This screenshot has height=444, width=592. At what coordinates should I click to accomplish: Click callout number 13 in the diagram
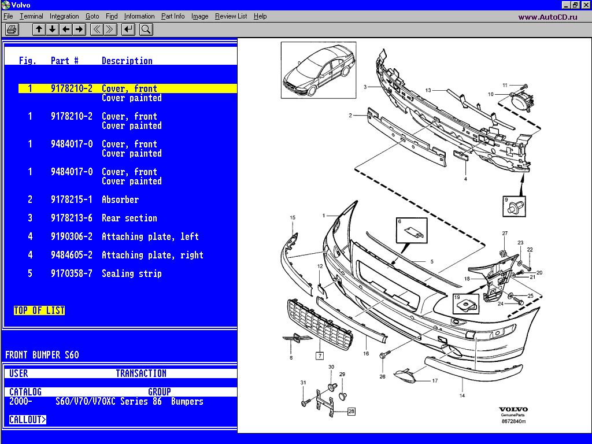(428, 90)
